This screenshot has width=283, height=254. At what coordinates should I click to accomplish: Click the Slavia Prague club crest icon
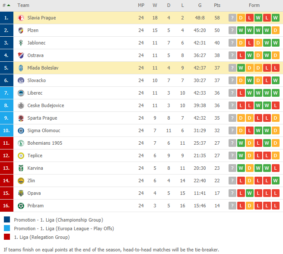click(21, 18)
